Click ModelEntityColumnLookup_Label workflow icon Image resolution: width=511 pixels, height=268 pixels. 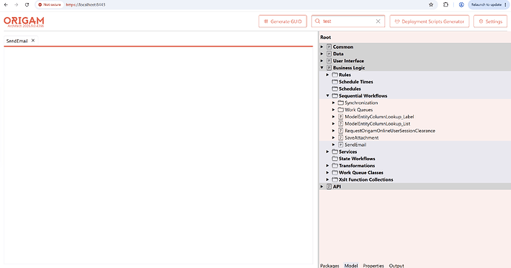(x=341, y=117)
